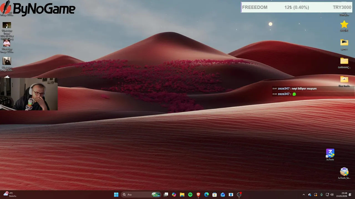Image resolution: width=355 pixels, height=199 pixels.
Task: Open Spotify from the taskbar
Action: pyautogui.click(x=190, y=195)
